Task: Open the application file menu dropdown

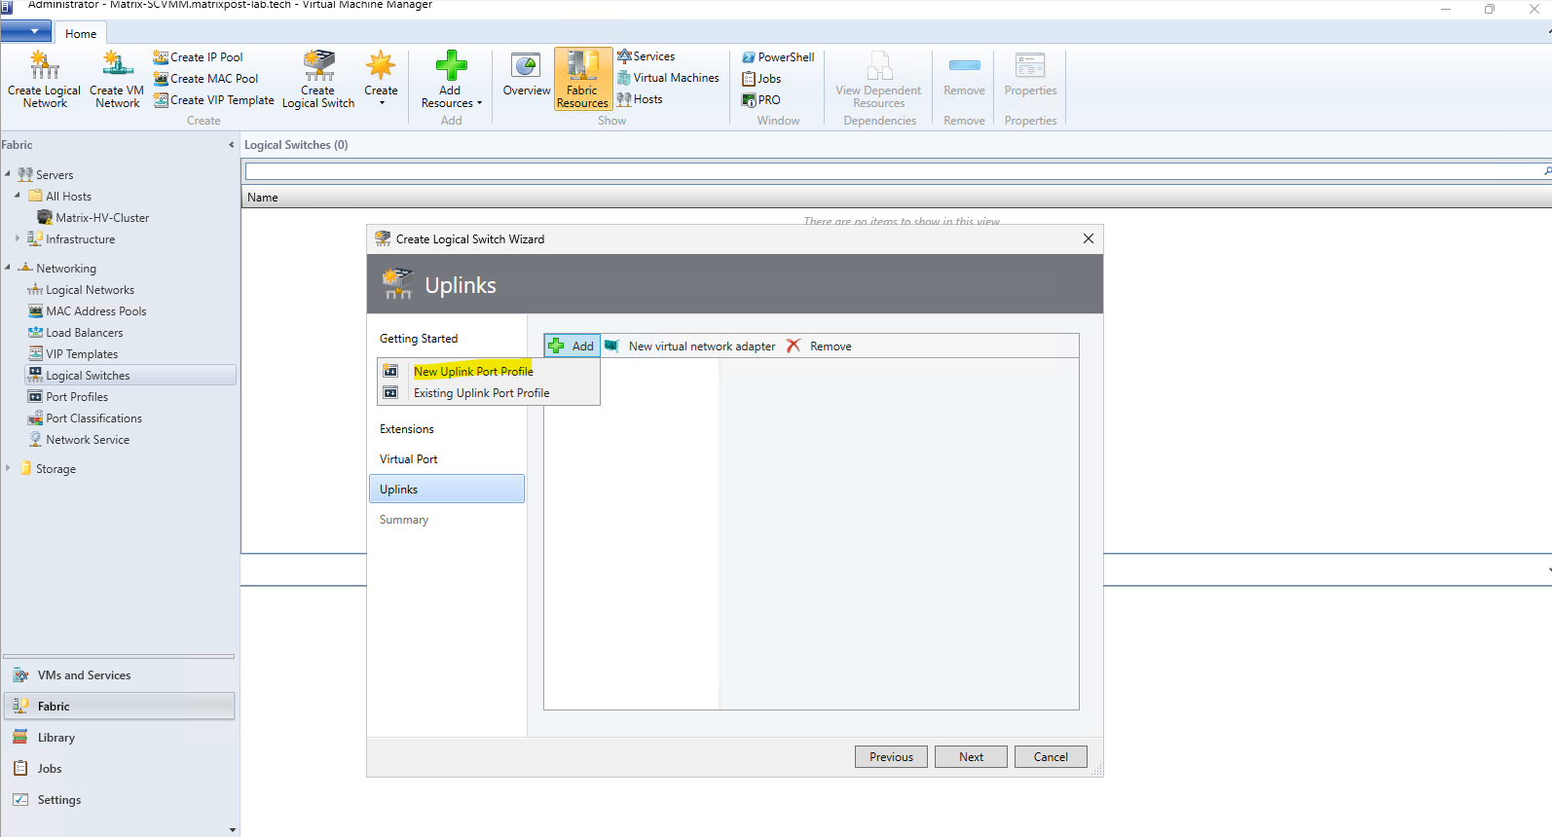Action: [x=26, y=32]
